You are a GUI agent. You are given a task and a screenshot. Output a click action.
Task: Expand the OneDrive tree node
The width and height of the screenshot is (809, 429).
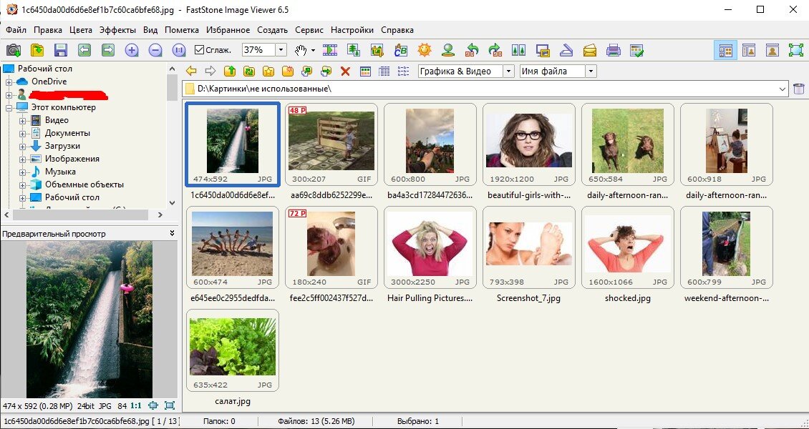coord(9,82)
